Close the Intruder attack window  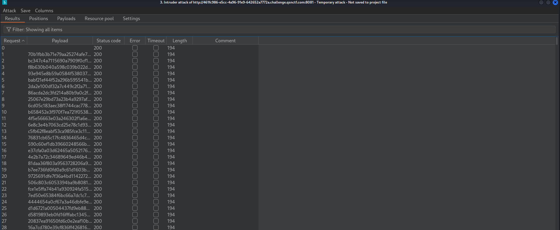point(555,2)
